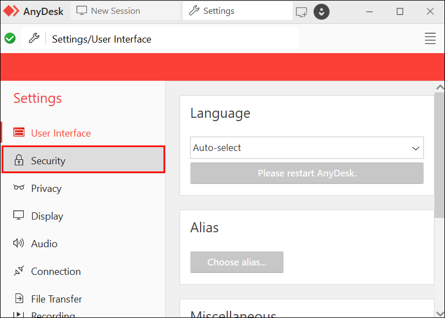Screen dimensions: 445x318
Task: Click the wrench icon beside settings path
Action: tap(34, 39)
